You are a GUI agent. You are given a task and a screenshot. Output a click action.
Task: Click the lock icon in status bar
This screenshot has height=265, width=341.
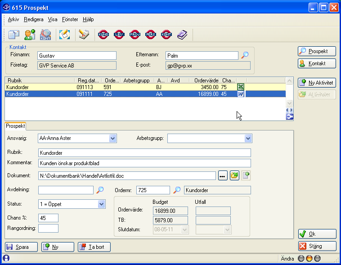point(6,258)
